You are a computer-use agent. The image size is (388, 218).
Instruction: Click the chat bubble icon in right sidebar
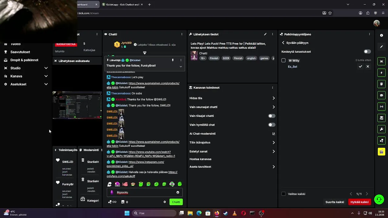coord(381,95)
